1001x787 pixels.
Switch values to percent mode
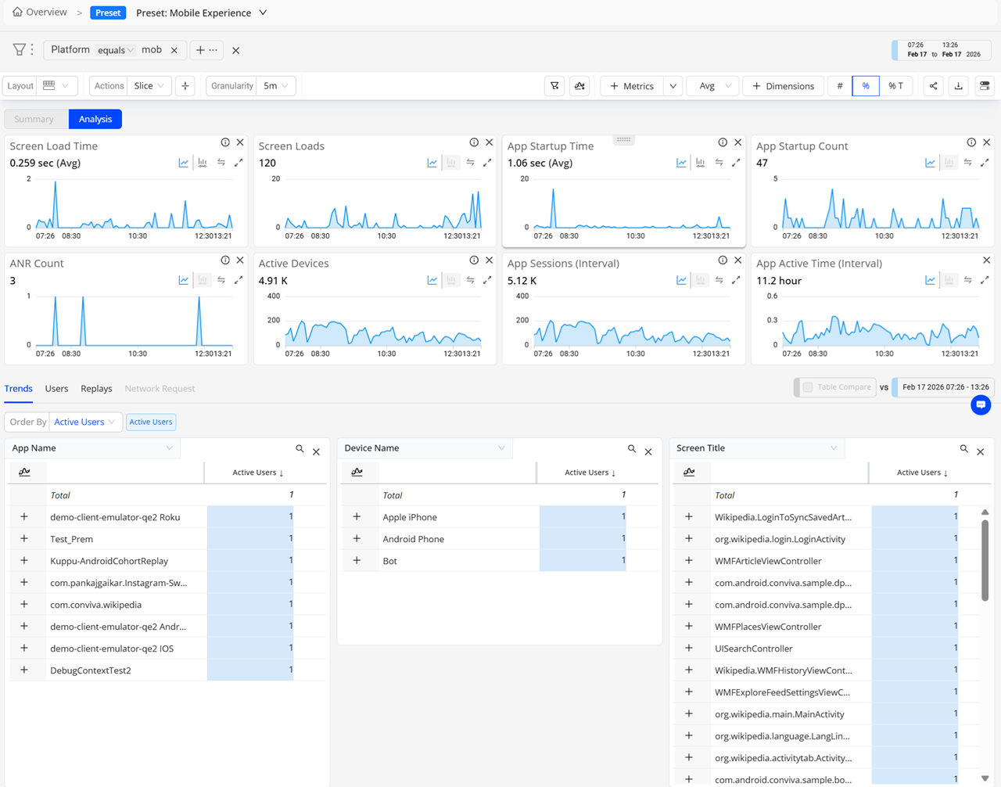pyautogui.click(x=866, y=86)
